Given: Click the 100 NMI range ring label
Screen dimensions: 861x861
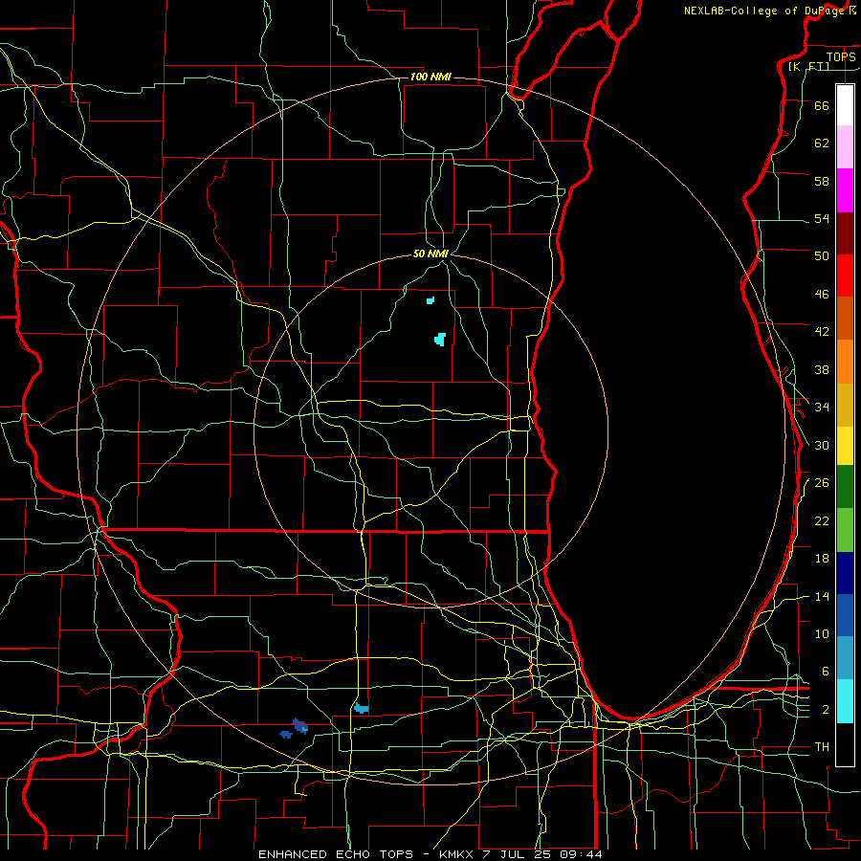Looking at the screenshot, I should (431, 77).
